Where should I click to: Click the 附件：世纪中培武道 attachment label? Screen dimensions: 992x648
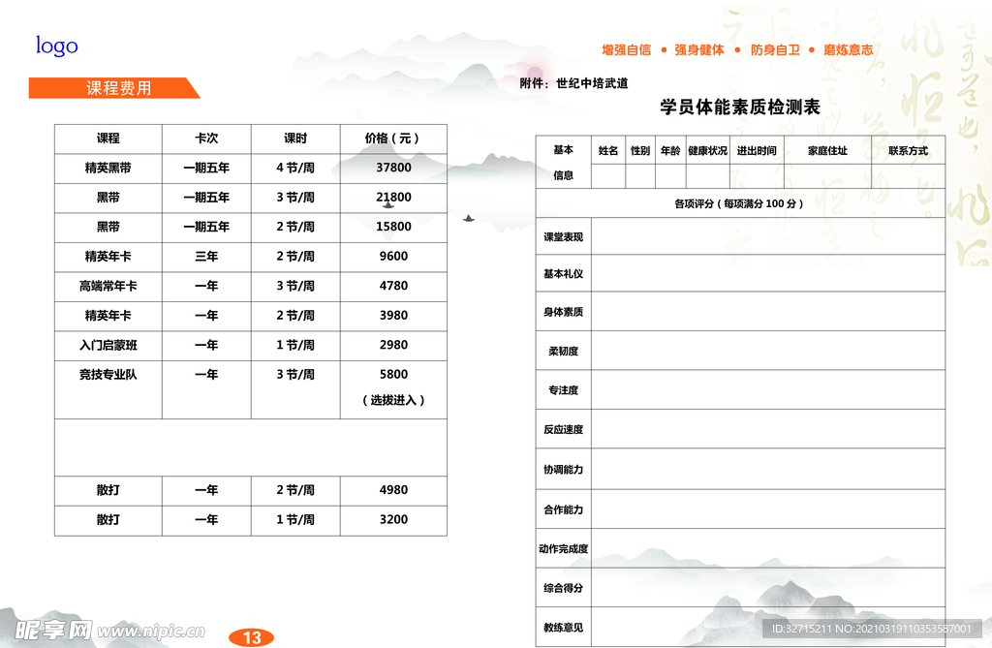pos(575,83)
